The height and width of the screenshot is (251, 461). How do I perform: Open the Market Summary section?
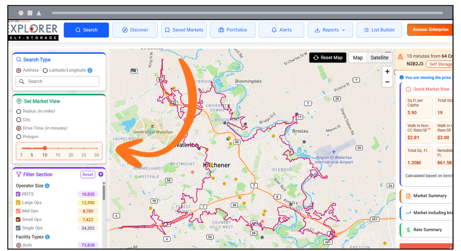(x=426, y=196)
